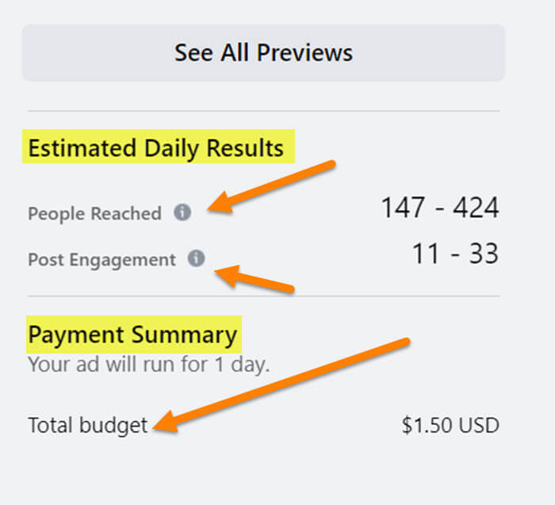Click the Post Engagement info icon

click(x=196, y=258)
